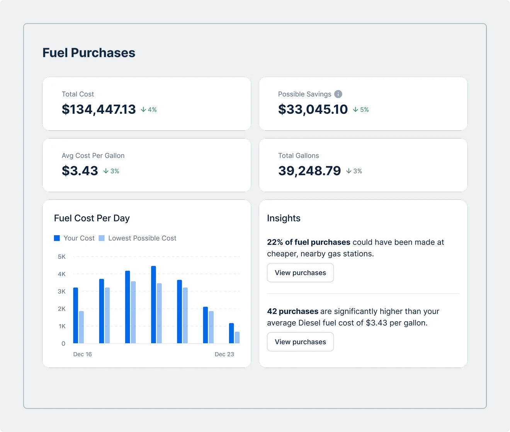Select the light blue Lowest Possible Cost legend square

click(x=102, y=238)
